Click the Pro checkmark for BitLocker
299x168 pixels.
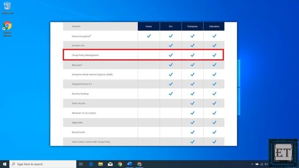coord(171,65)
